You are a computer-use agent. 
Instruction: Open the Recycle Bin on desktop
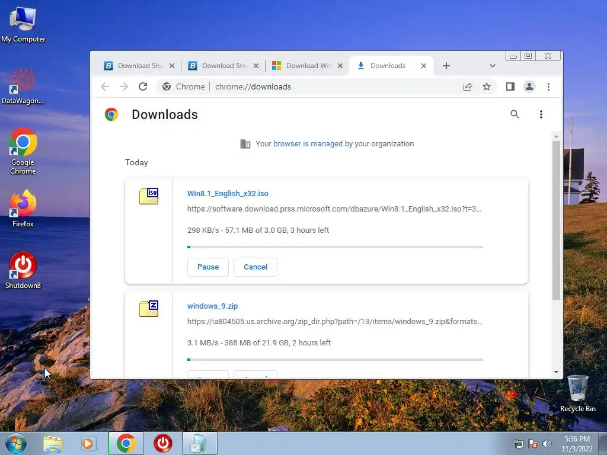(x=577, y=393)
